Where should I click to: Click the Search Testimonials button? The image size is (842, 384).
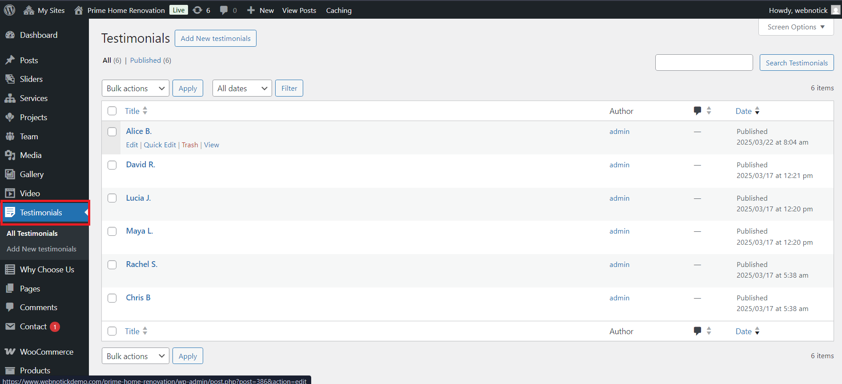coord(796,63)
